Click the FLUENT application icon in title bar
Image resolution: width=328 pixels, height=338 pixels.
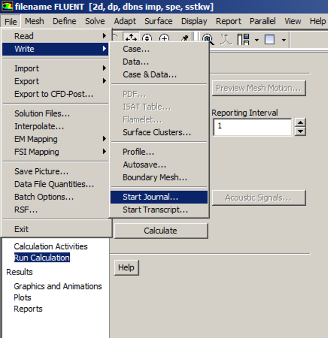(x=7, y=7)
